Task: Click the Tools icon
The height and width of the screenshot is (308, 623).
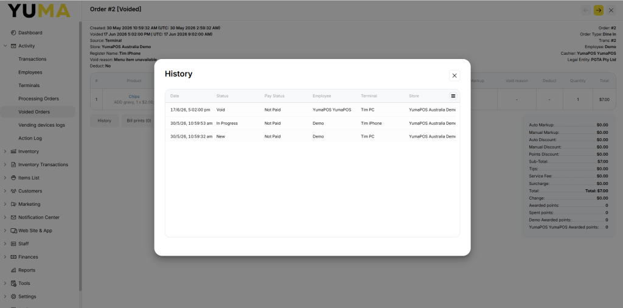Action: (x=13, y=284)
